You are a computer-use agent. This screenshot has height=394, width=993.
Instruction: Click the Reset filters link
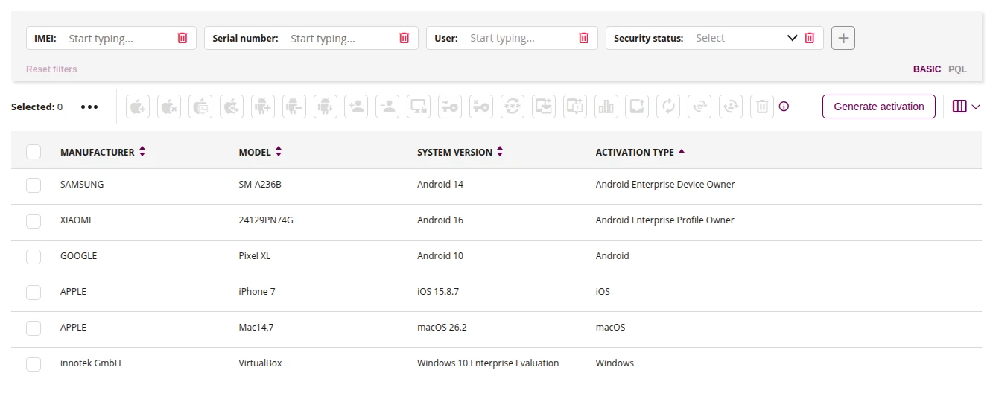[51, 69]
